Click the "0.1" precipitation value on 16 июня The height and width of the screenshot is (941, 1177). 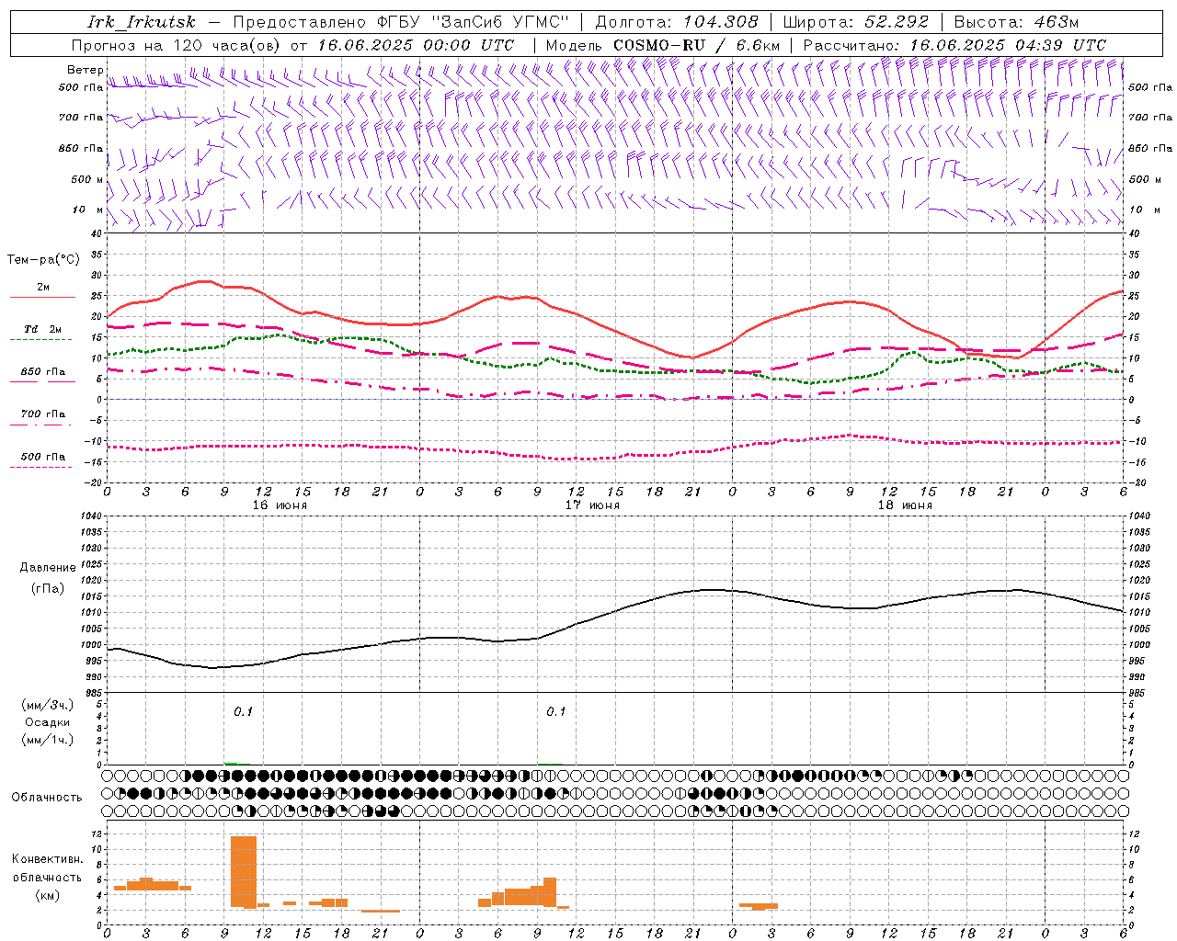pos(243,712)
